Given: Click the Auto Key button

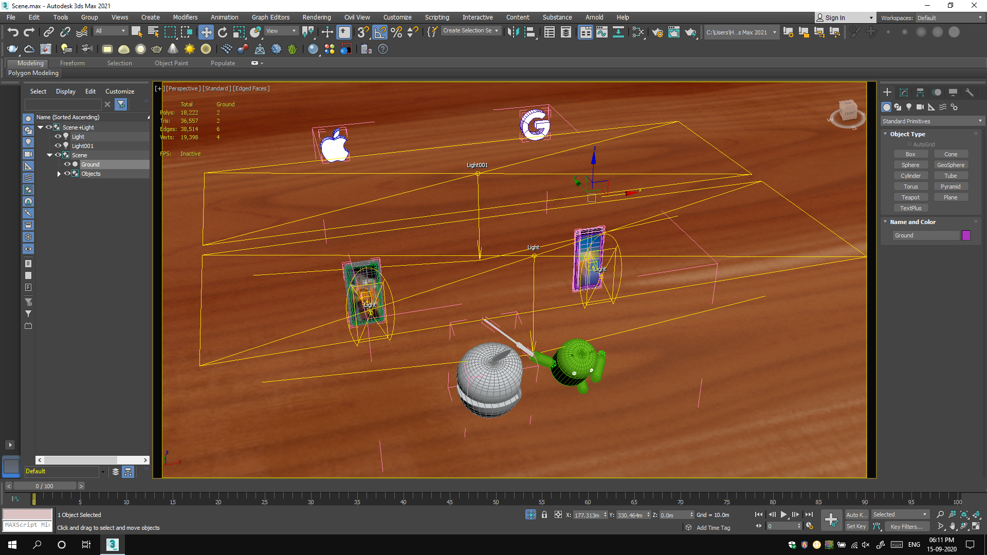Looking at the screenshot, I should pyautogui.click(x=856, y=514).
